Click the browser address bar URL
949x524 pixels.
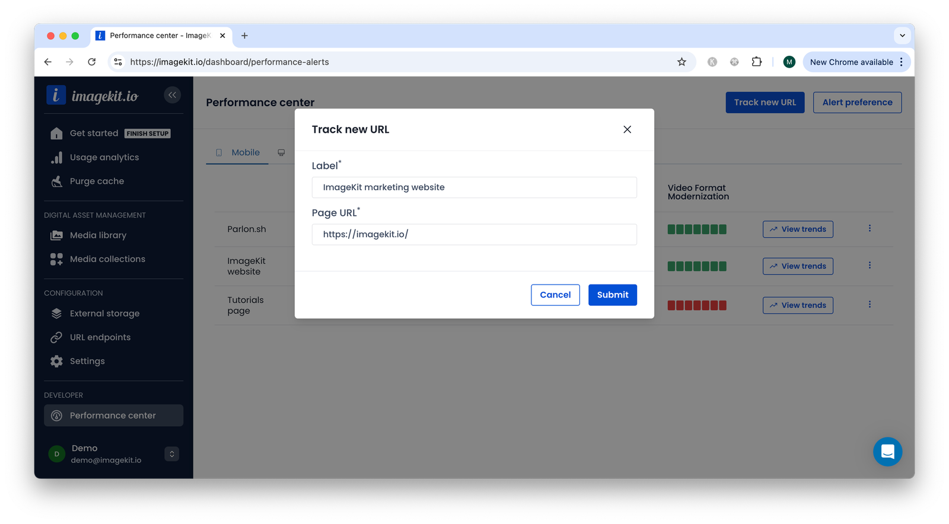coord(230,62)
